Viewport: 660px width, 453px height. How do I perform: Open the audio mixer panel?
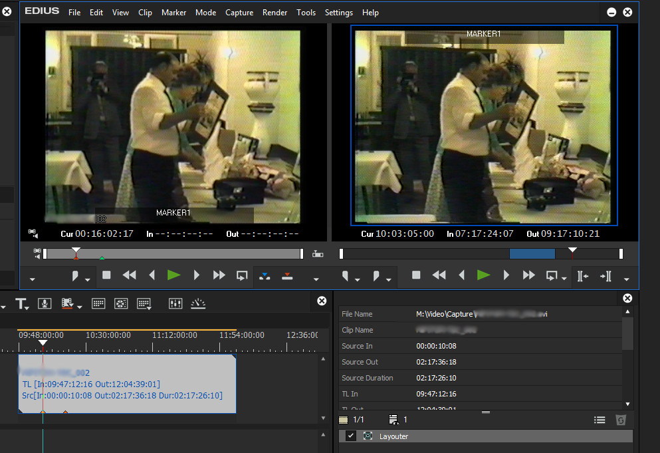coord(175,303)
